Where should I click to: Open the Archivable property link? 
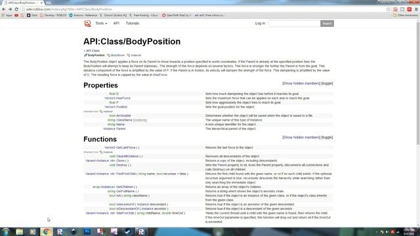123,115
